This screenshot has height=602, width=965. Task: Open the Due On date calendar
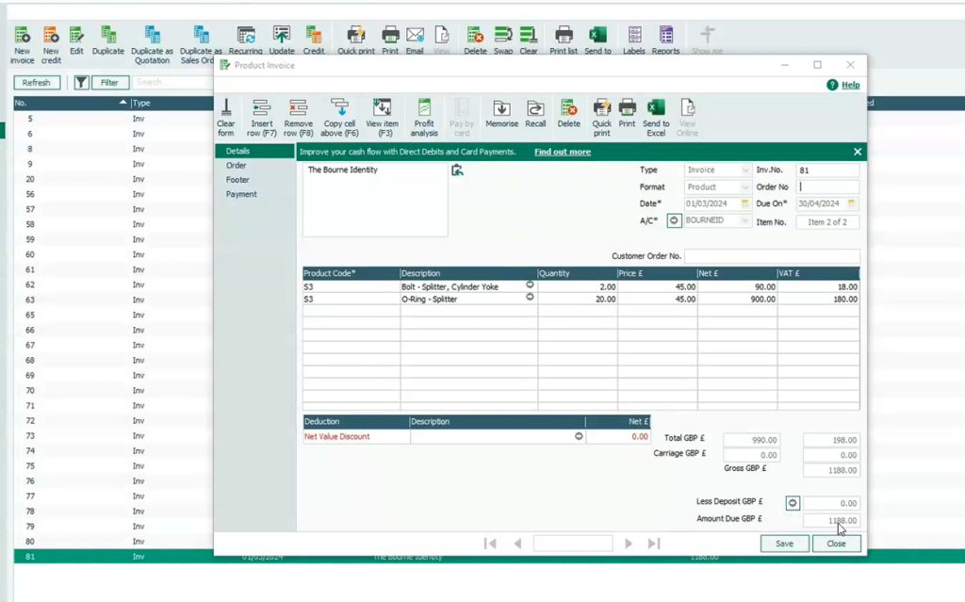[853, 203]
